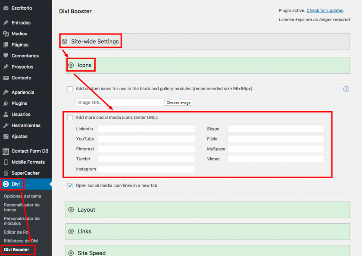Click the Contact Form DB icon
Screen dimensions: 362x256
[x=6, y=151]
